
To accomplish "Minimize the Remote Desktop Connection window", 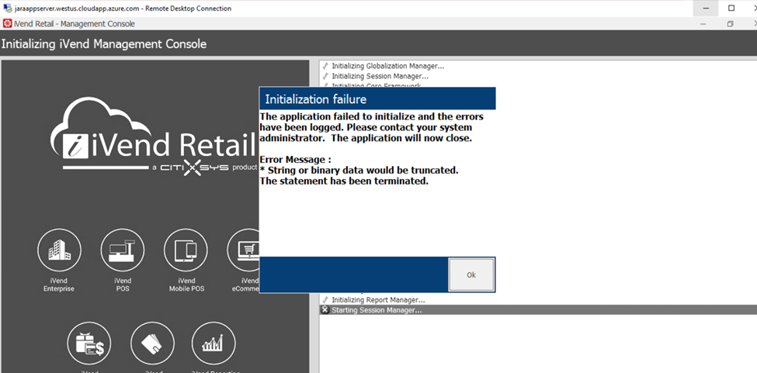I will tap(707, 9).
